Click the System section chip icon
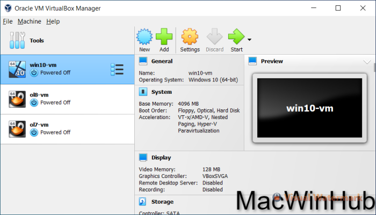Viewport: 376px width, 215px height. 143,92
